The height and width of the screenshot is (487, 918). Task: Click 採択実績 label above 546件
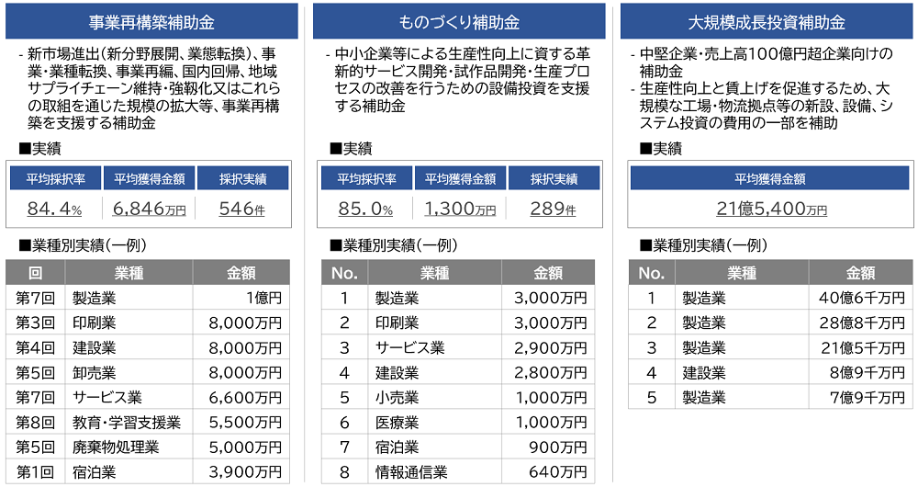(243, 179)
